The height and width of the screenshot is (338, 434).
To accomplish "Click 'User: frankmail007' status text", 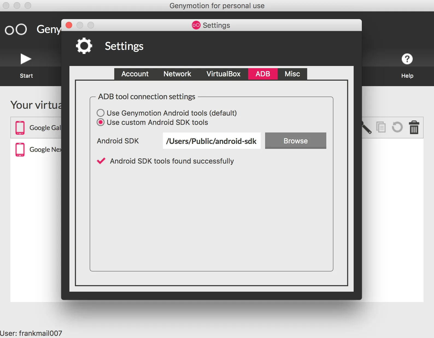I will [31, 333].
